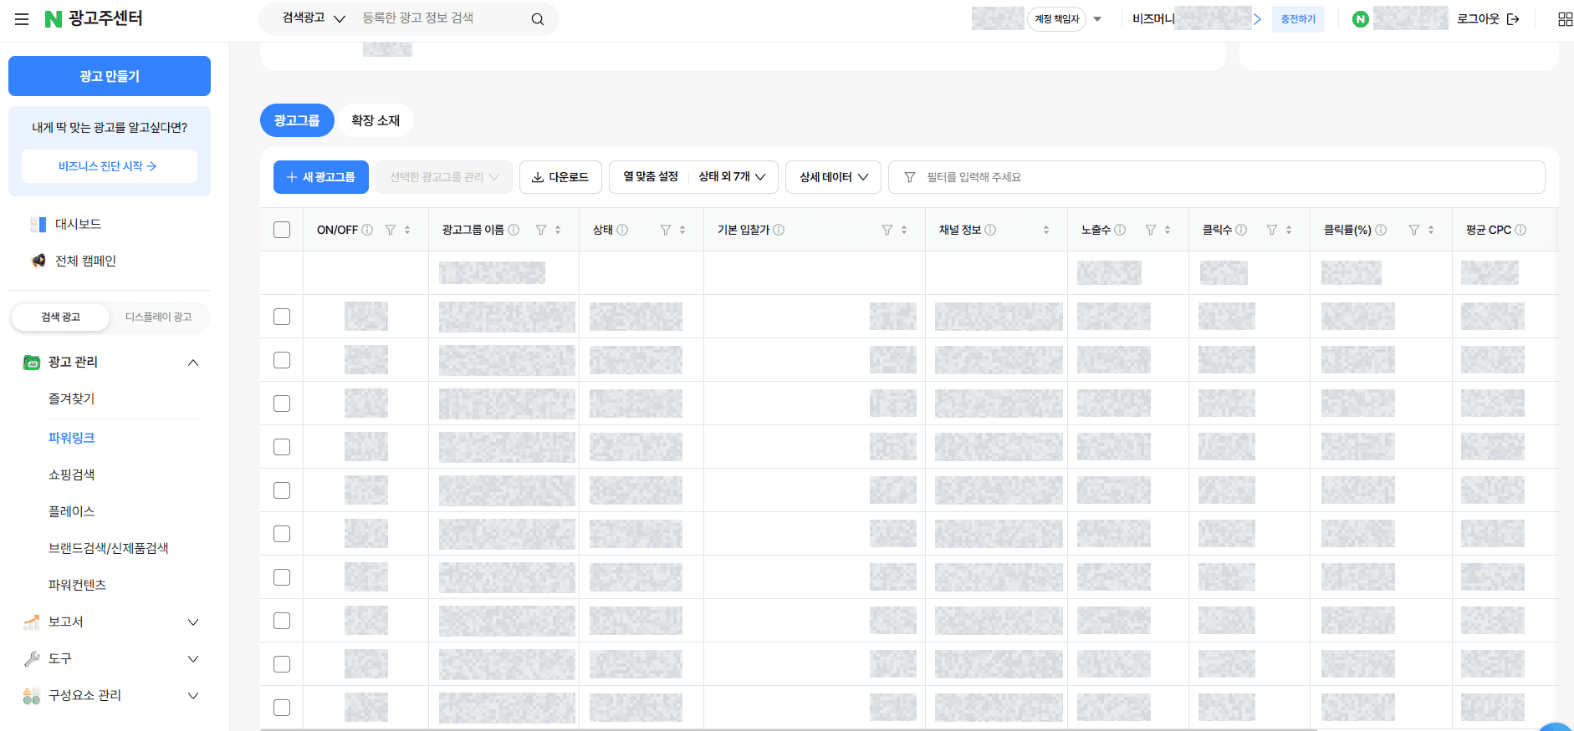Check the third data row checkbox

(282, 404)
